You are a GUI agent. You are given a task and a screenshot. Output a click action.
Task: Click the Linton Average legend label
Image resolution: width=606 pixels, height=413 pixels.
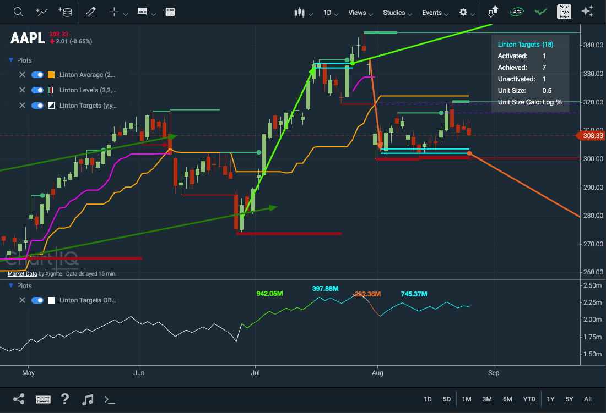tap(87, 75)
